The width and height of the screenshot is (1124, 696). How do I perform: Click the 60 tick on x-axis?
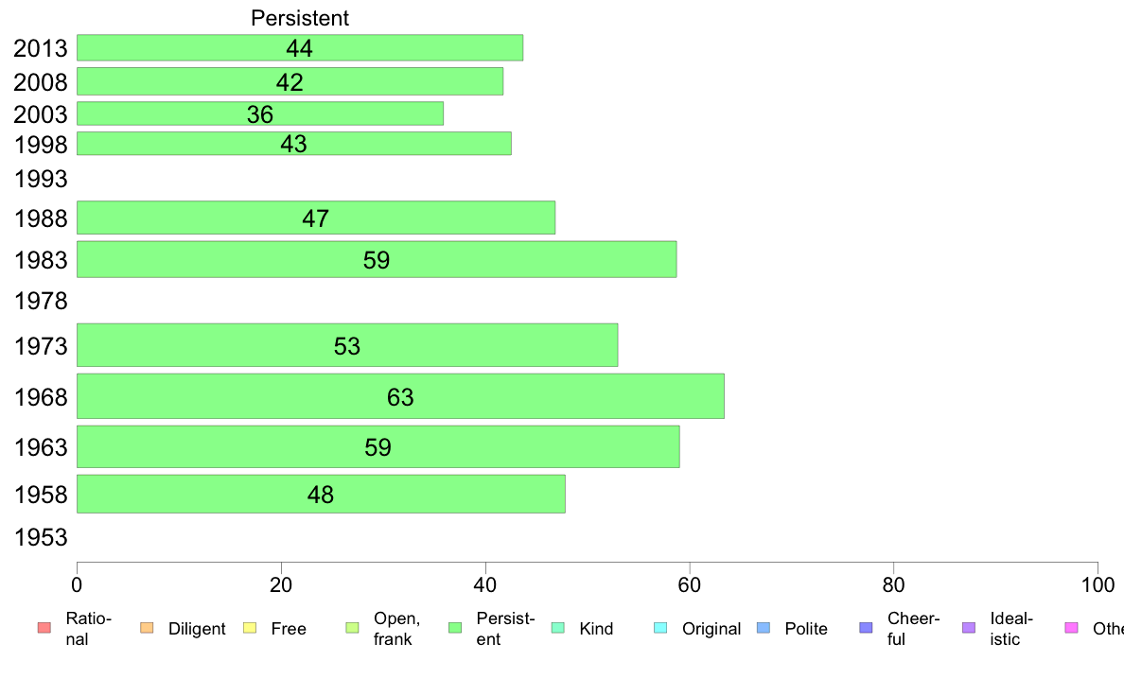pos(689,585)
